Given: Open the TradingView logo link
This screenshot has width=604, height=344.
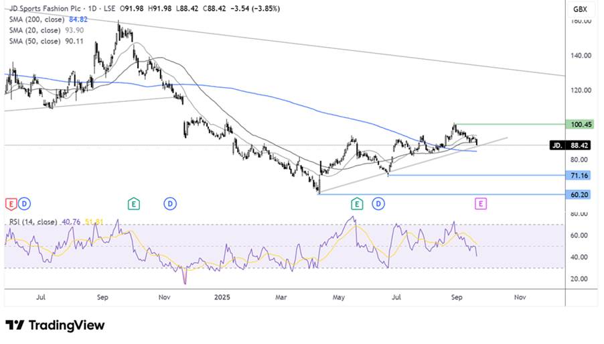Looking at the screenshot, I should point(55,325).
